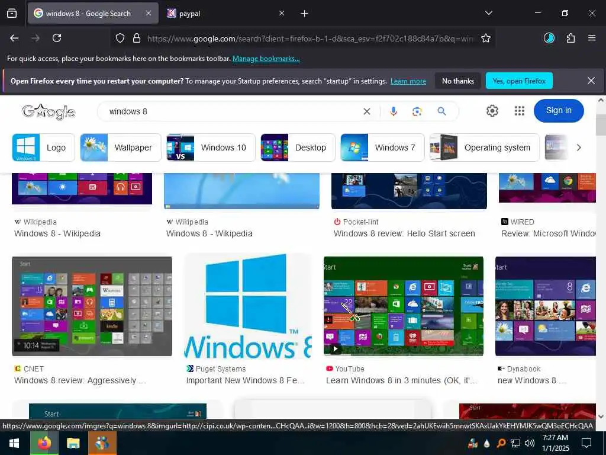Open the Learn more link
This screenshot has height=455, width=606.
pyautogui.click(x=408, y=81)
